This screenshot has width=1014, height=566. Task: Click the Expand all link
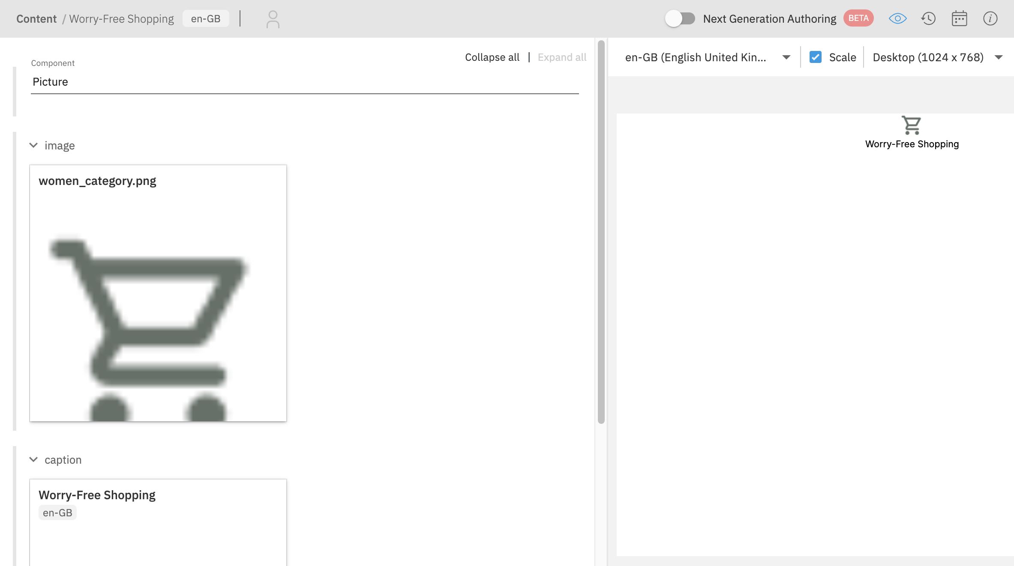coord(562,57)
